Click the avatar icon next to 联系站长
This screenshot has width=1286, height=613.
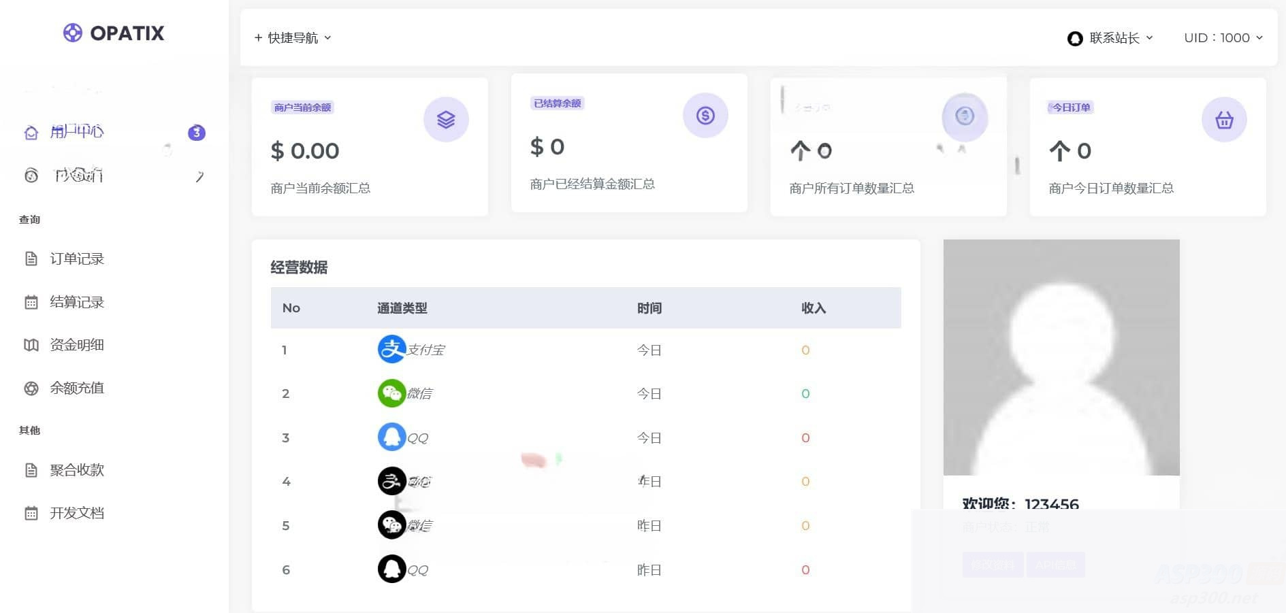tap(1074, 38)
